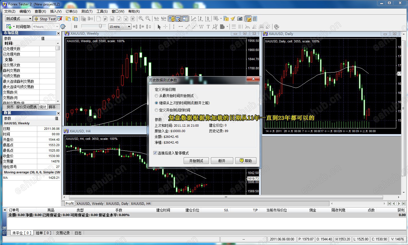Viewport: 408px width, 245px height.
Task: Click the Stop Test button
Action: [45, 19]
